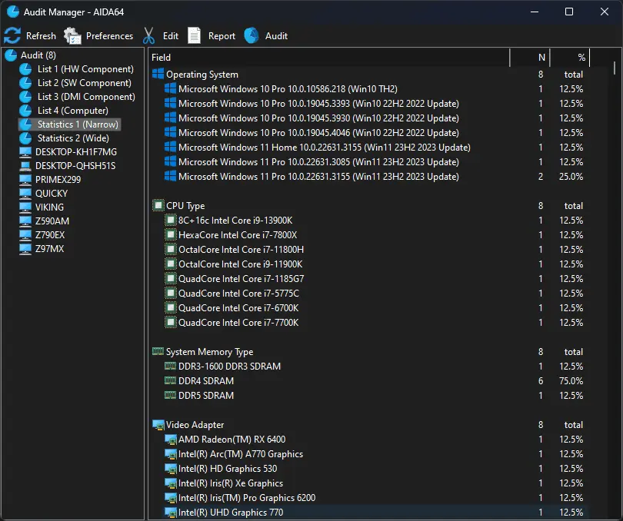The width and height of the screenshot is (623, 521).
Task: Click the System Memory Type RAM icon
Action: [158, 351]
